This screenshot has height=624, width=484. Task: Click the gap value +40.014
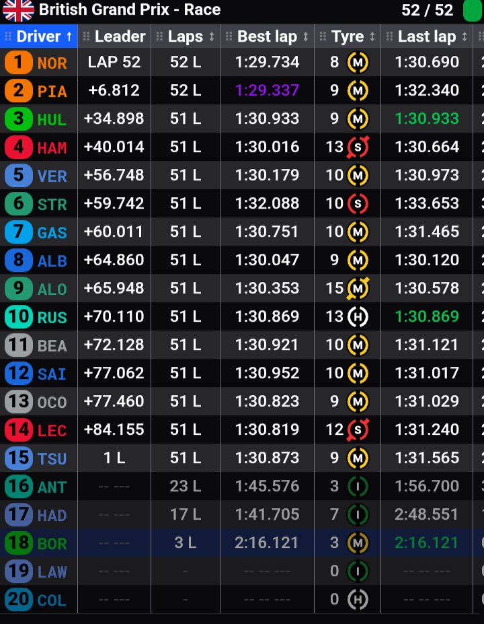[x=114, y=147]
